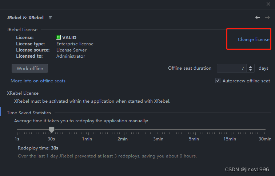Close the settings dialog with X
Viewport: 275px width, 176px height.
pyautogui.click(x=268, y=4)
